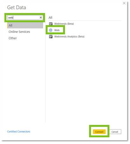Choose Webtrends Analytics (Beta) connector label
Image resolution: width=130 pixels, height=144 pixels.
click(x=69, y=37)
